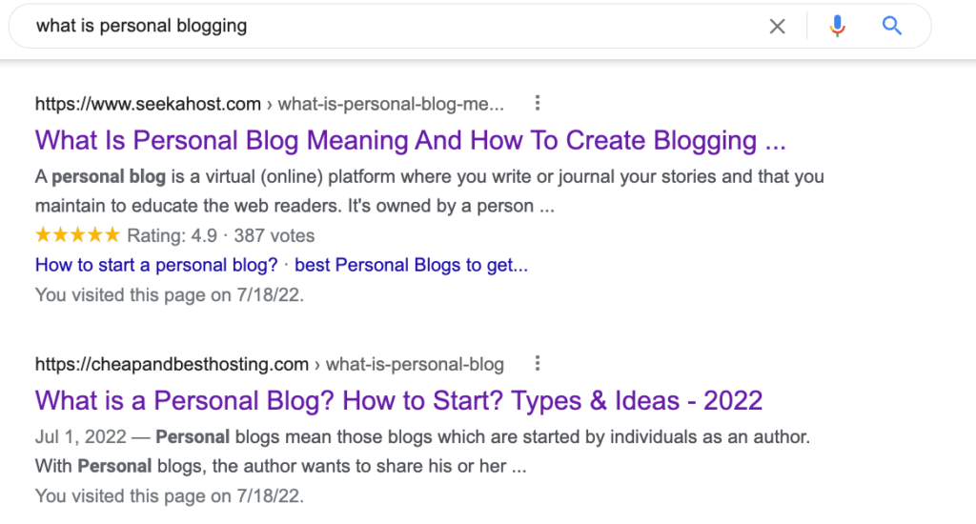Image resolution: width=976 pixels, height=524 pixels.
Task: Start voice search with the microphone icon
Action: [838, 27]
